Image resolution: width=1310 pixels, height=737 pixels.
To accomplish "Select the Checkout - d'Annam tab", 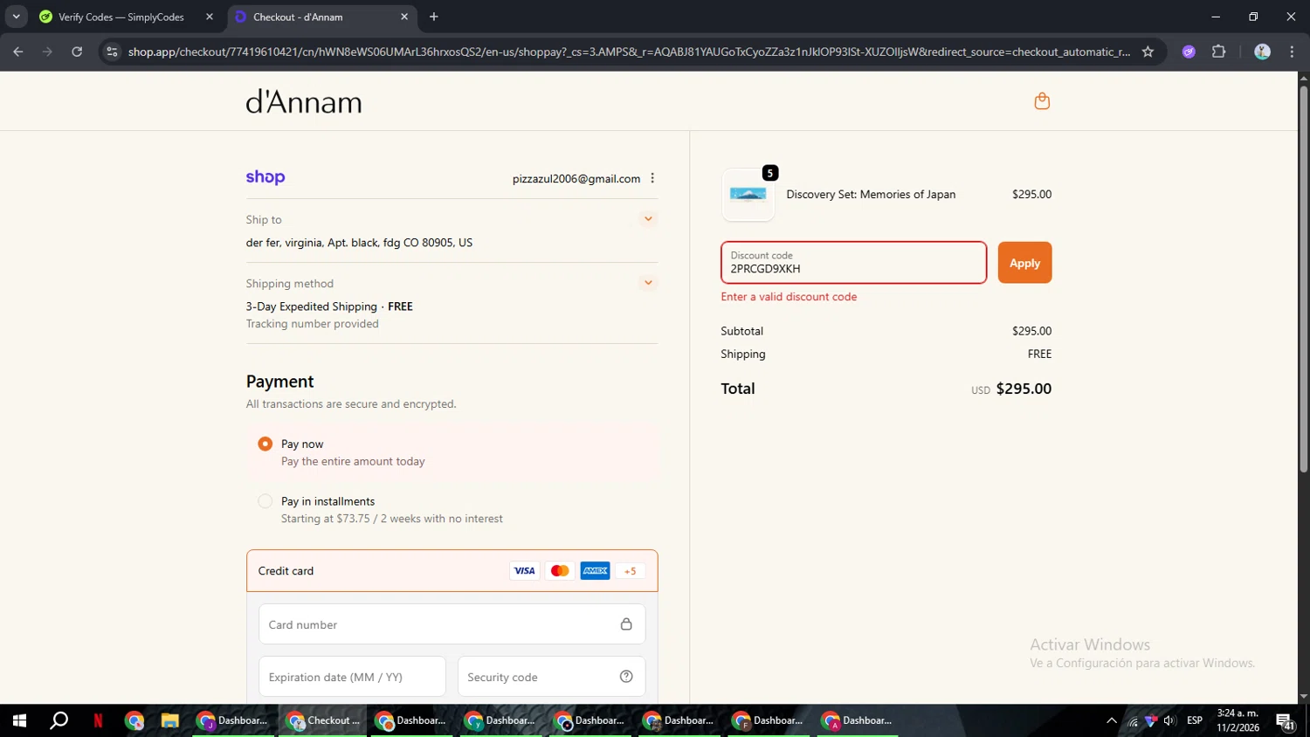I will point(298,17).
